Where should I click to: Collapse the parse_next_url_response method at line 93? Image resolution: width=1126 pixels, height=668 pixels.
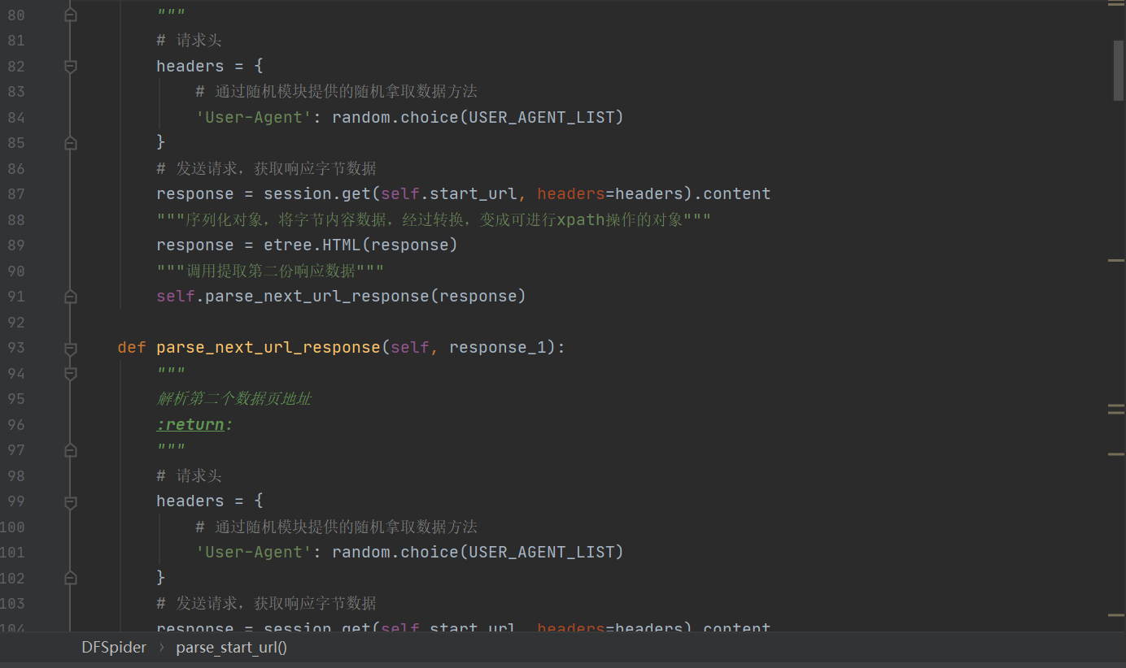click(71, 348)
